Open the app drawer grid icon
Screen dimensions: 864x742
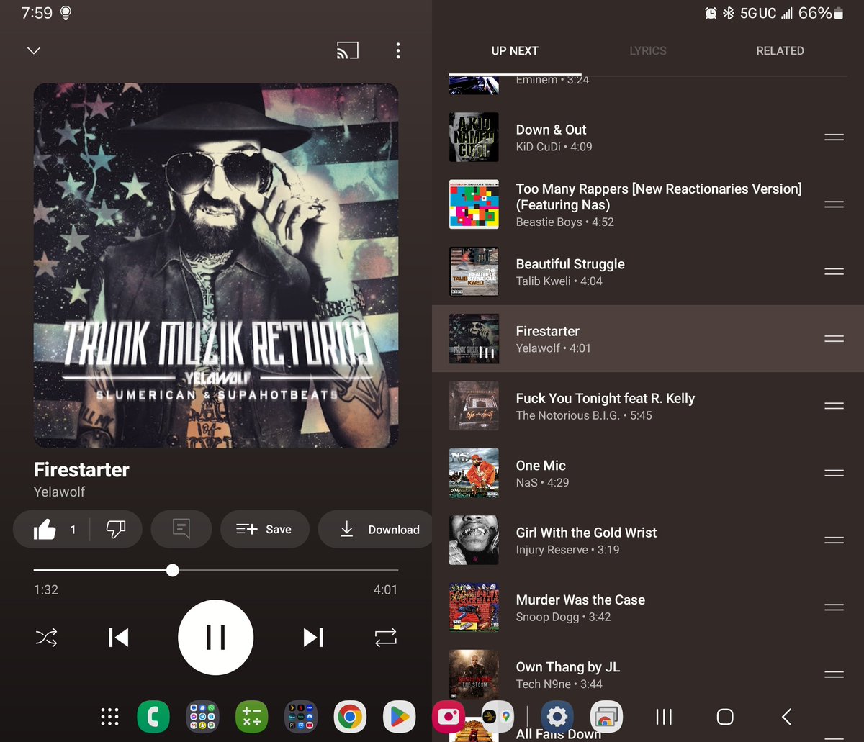click(x=109, y=717)
